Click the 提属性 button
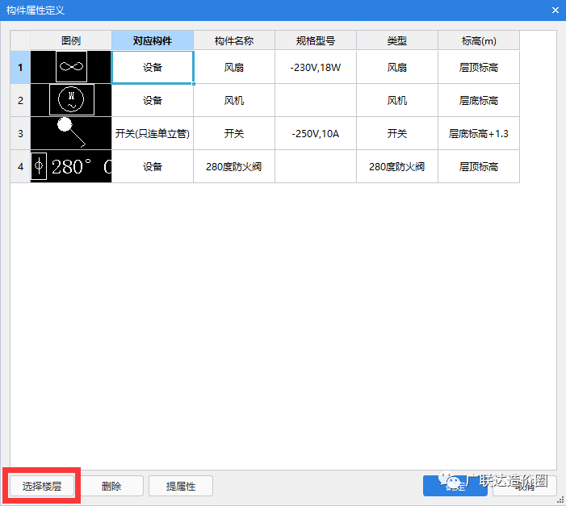The height and width of the screenshot is (506, 566). 181,486
